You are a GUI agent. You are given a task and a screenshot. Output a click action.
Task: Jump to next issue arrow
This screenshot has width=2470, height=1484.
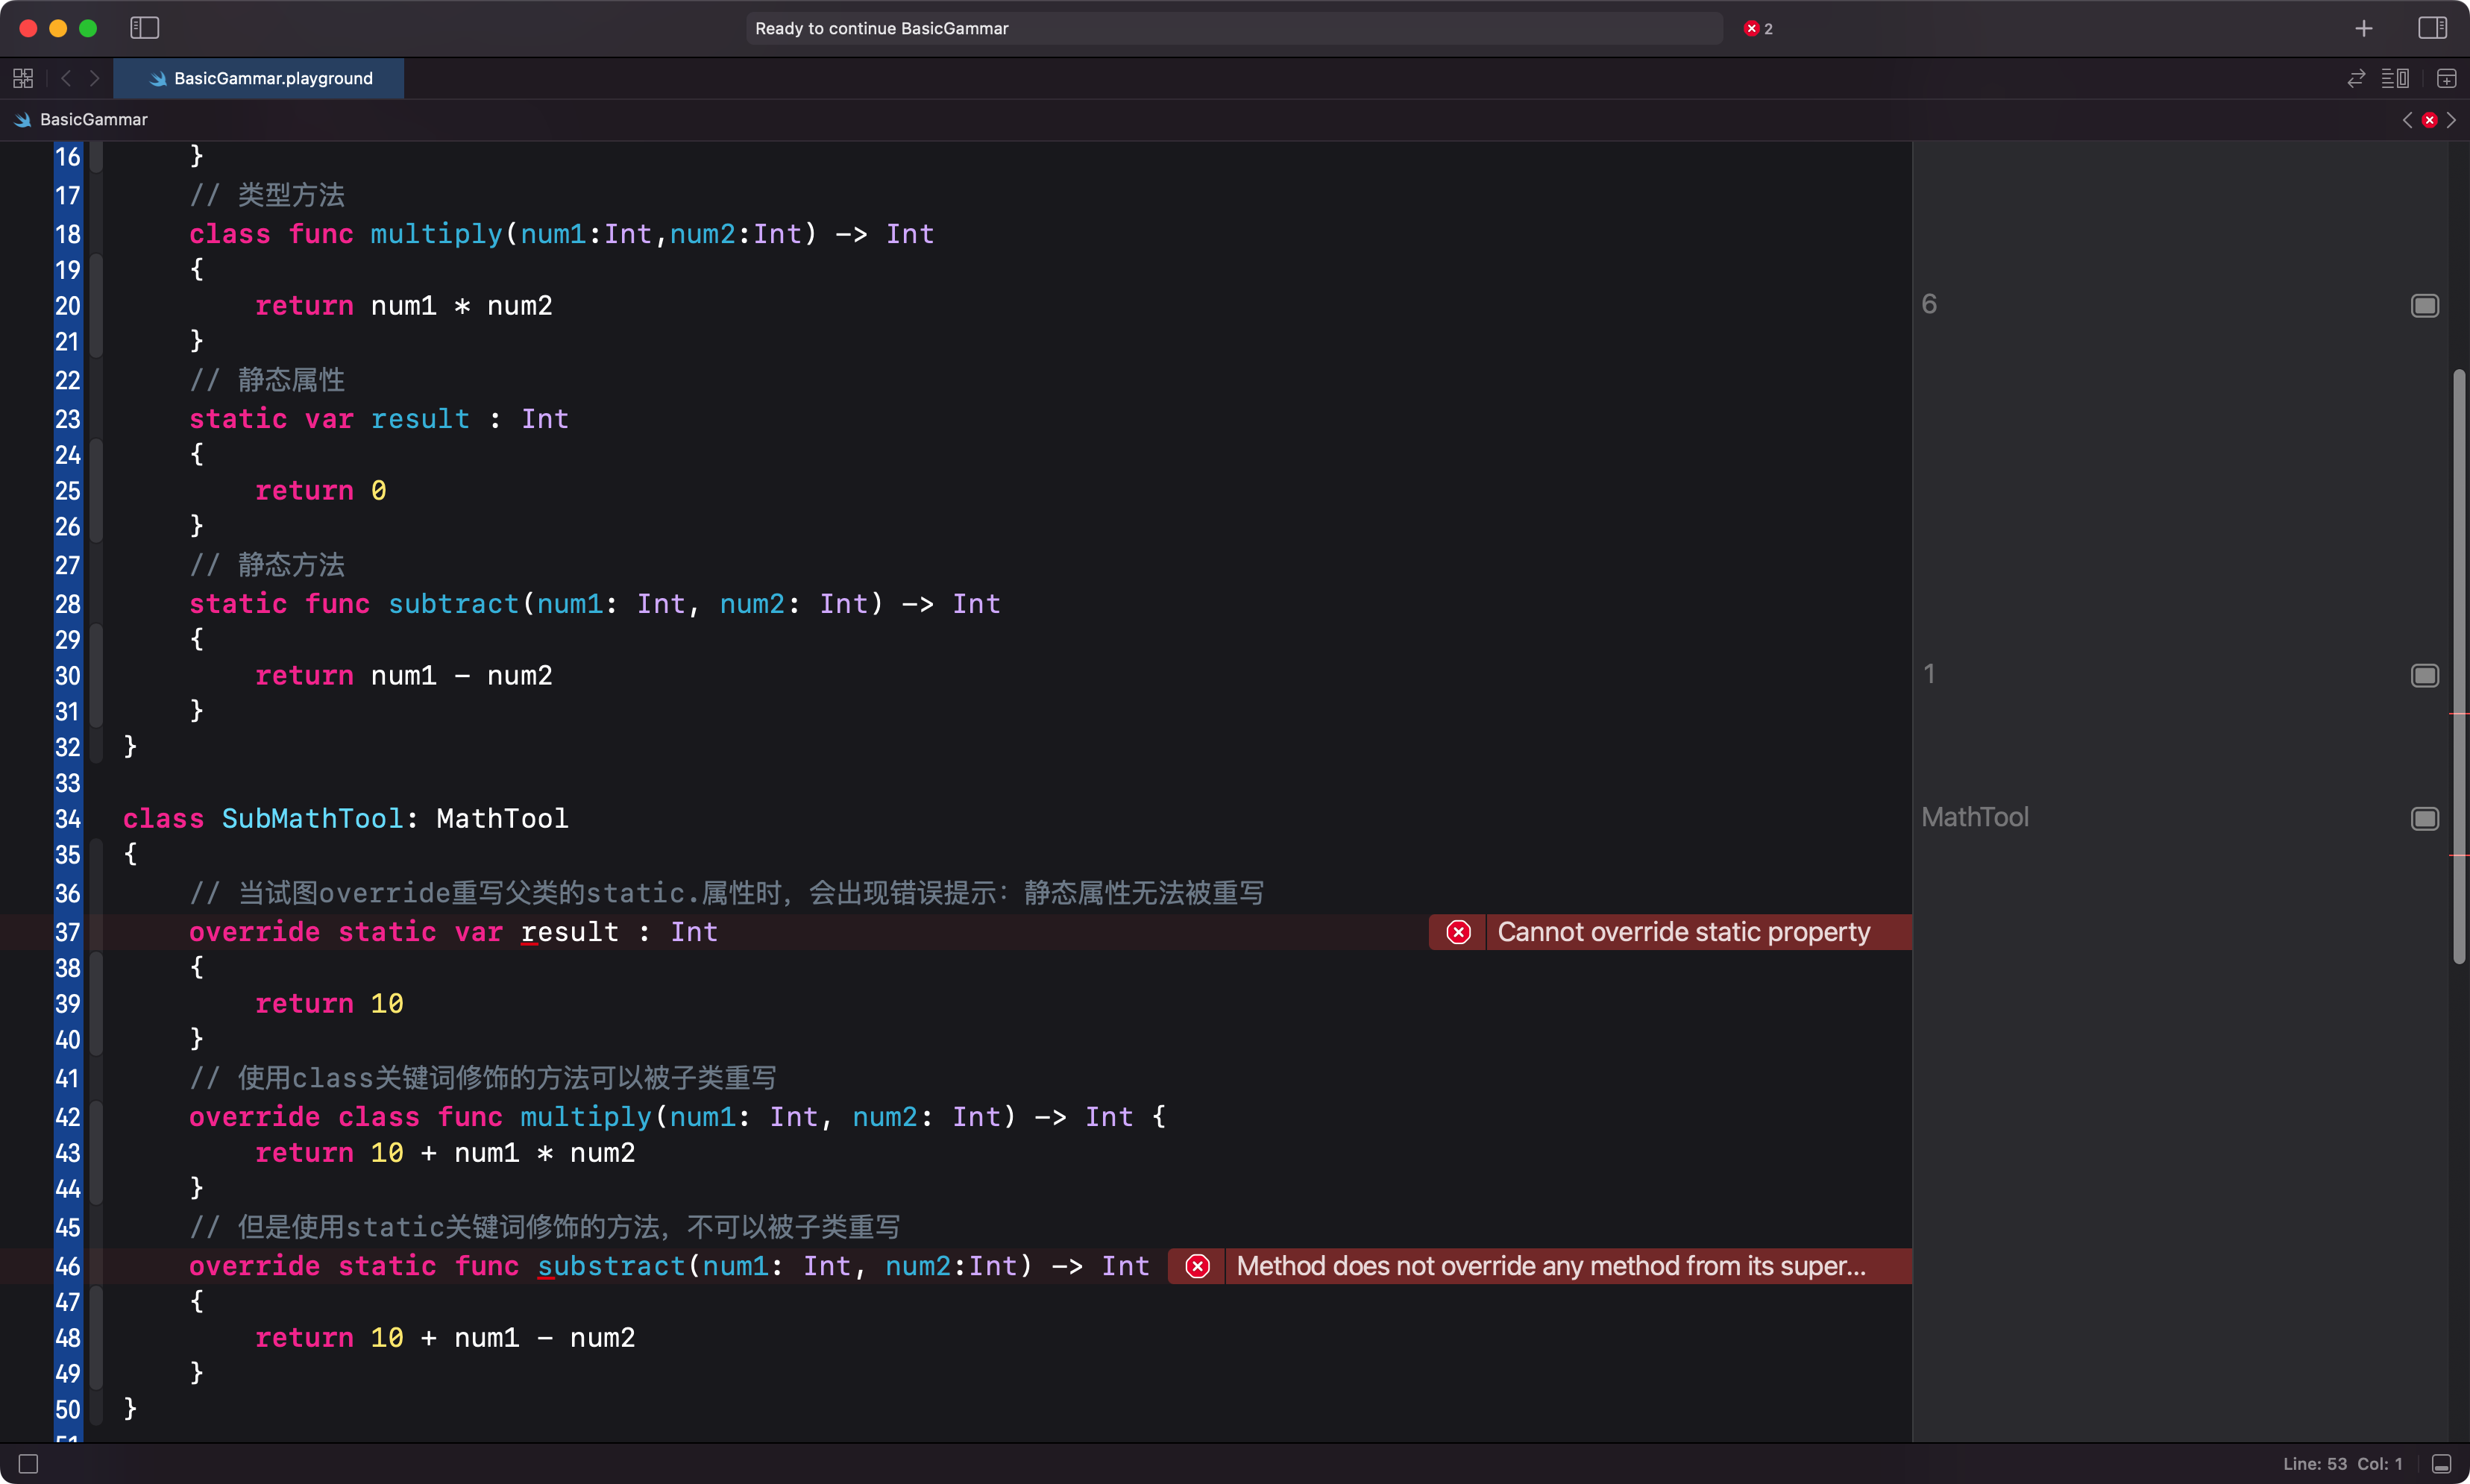pos(2451,120)
